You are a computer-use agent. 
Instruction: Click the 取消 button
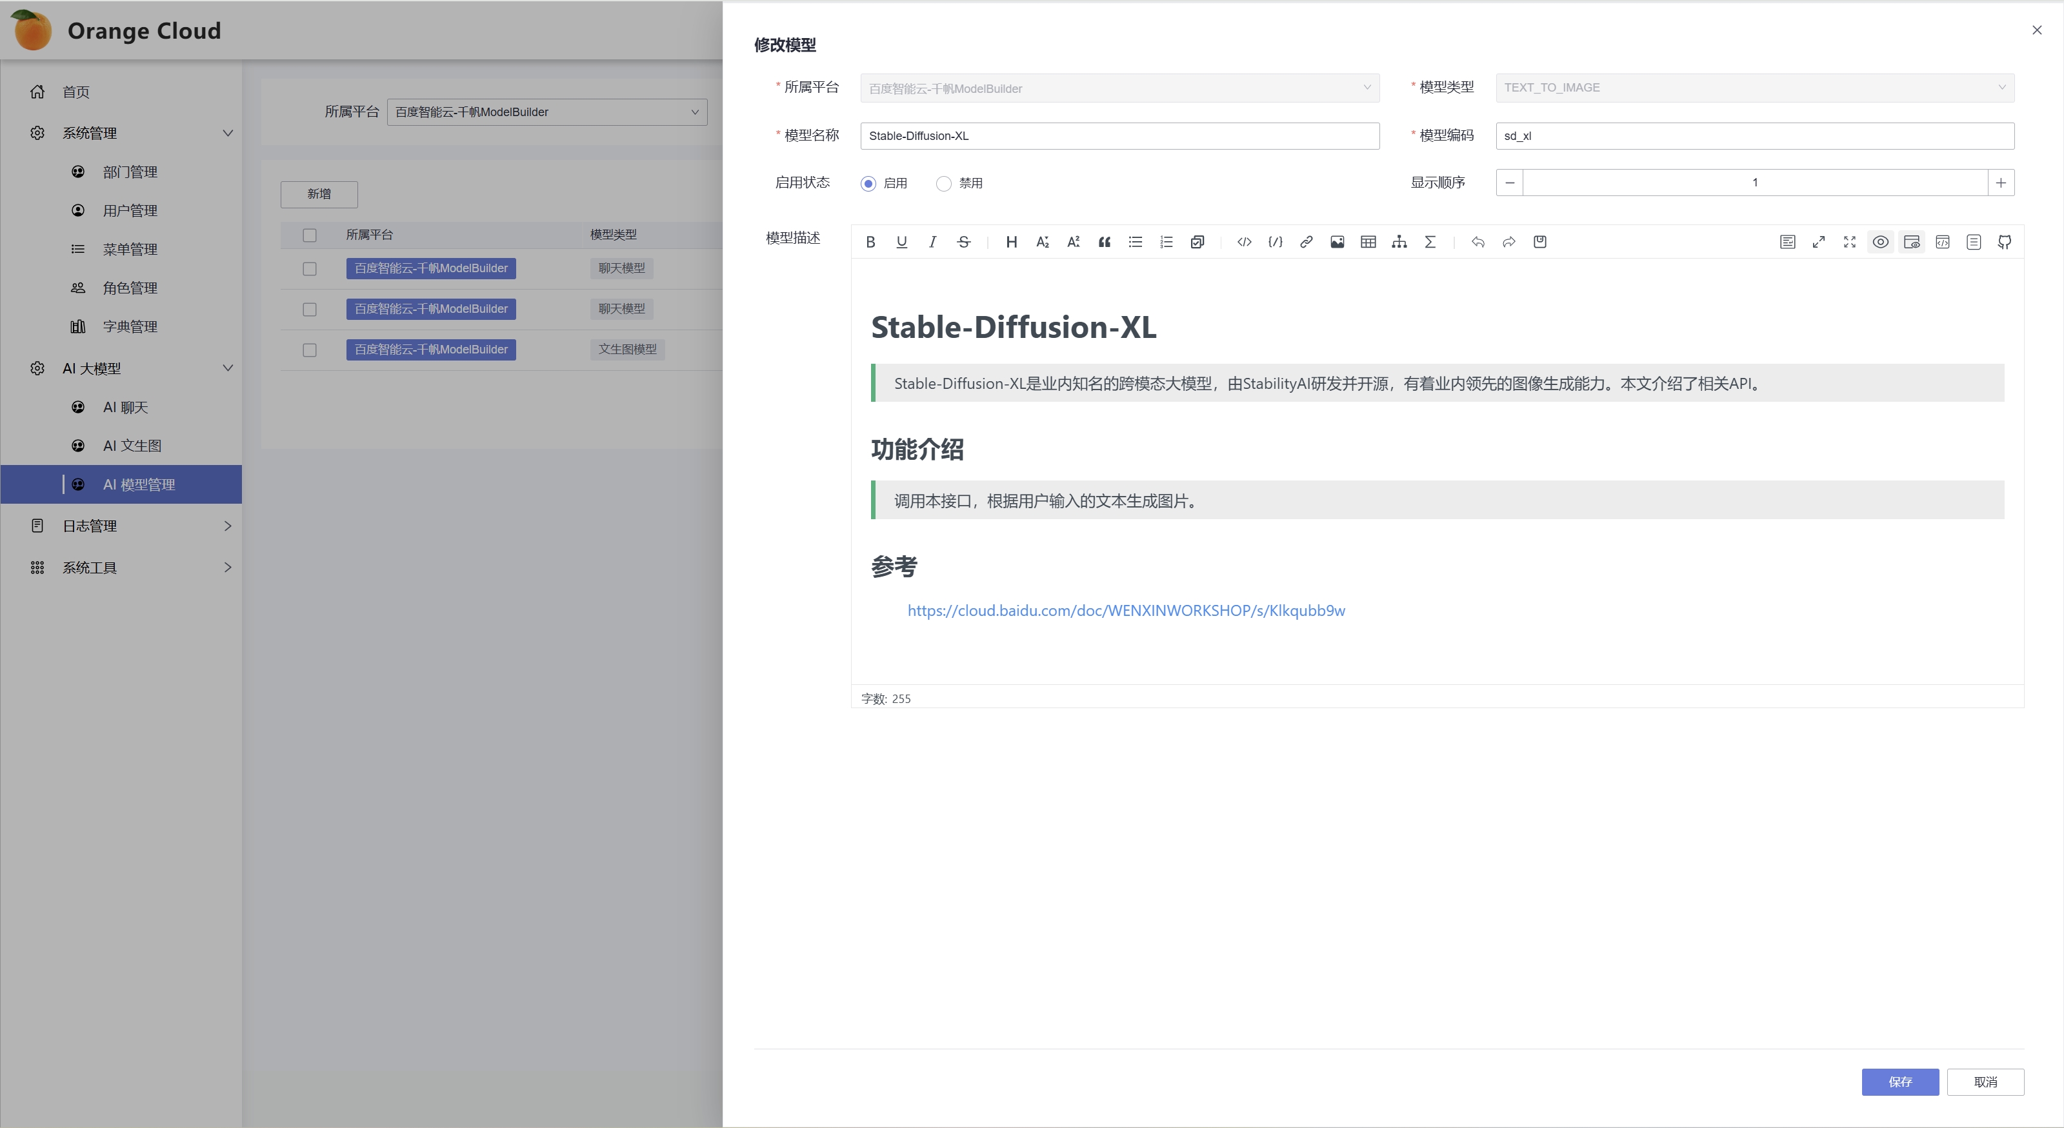click(1985, 1082)
